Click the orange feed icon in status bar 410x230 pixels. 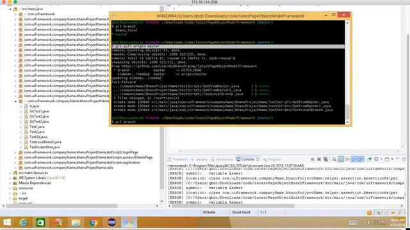pyautogui.click(x=370, y=213)
